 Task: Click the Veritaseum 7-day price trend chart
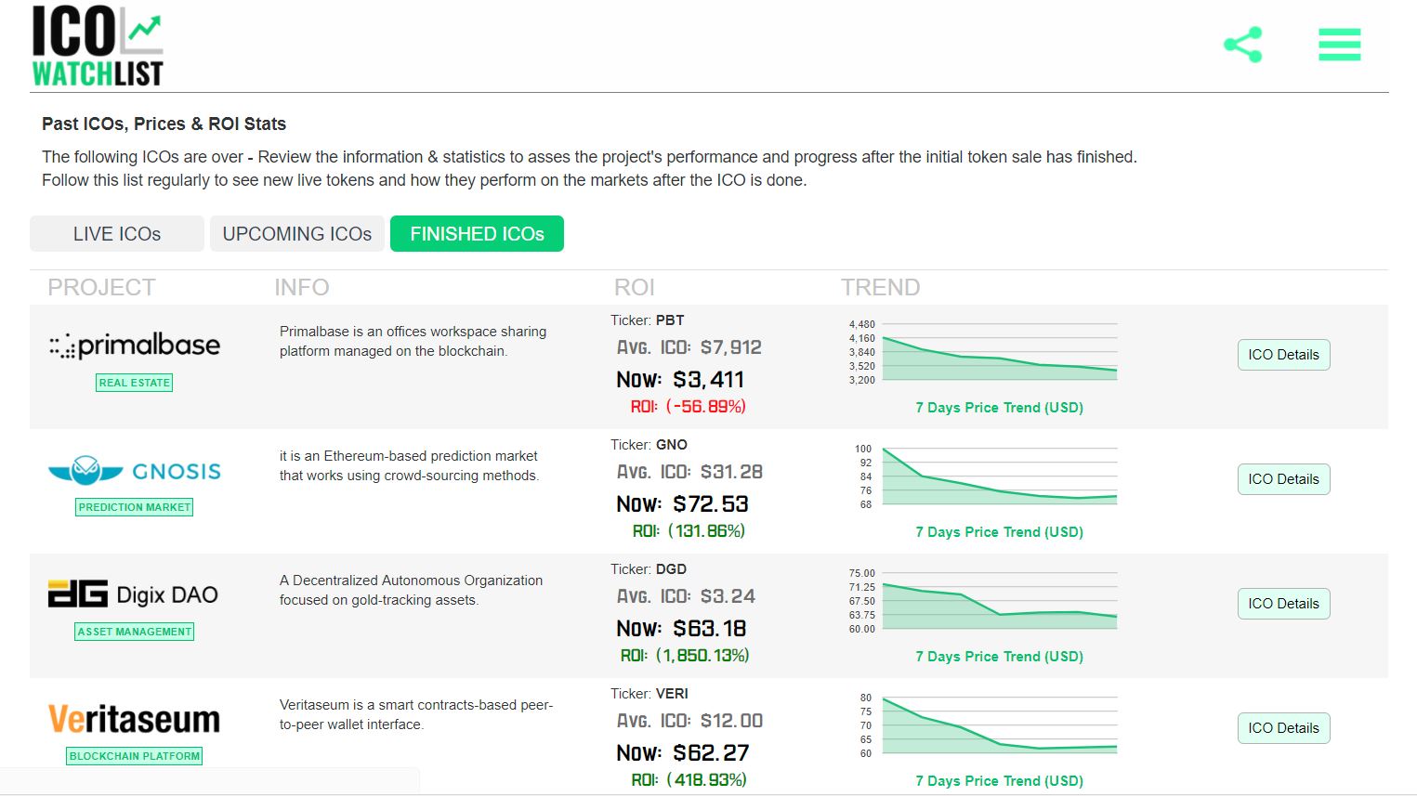983,725
